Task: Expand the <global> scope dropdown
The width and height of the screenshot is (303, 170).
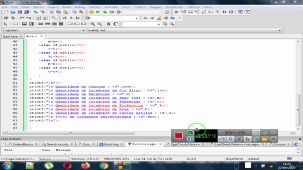Action: pos(83,30)
